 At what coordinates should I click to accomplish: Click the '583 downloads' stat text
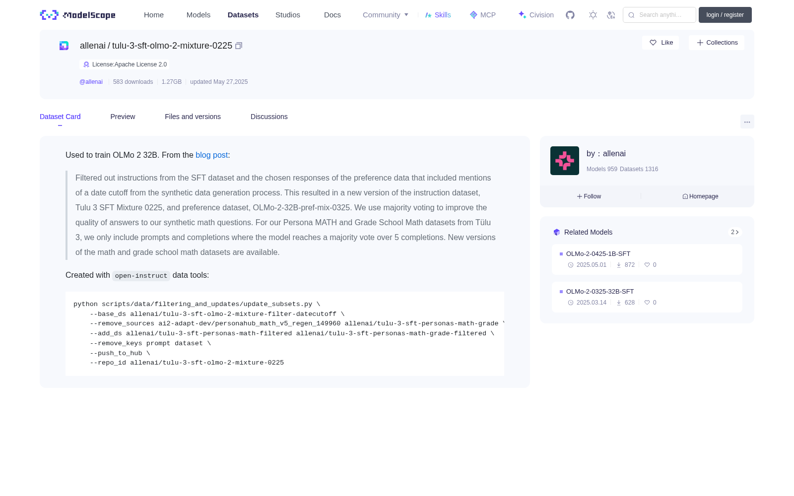point(133,82)
